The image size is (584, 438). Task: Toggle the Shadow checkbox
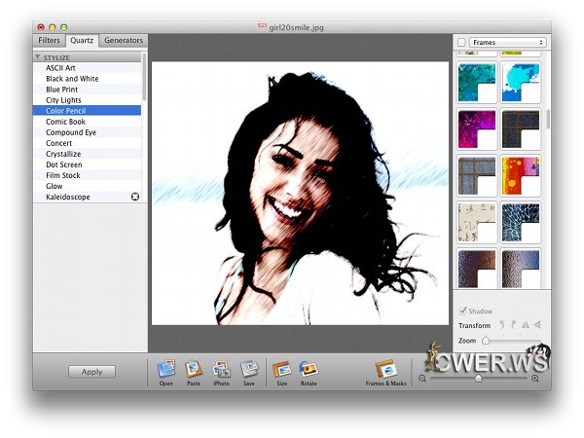coord(462,310)
